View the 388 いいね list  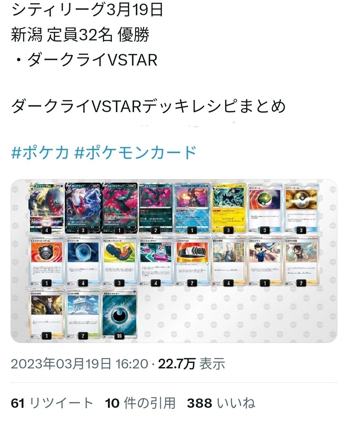pyautogui.click(x=221, y=403)
